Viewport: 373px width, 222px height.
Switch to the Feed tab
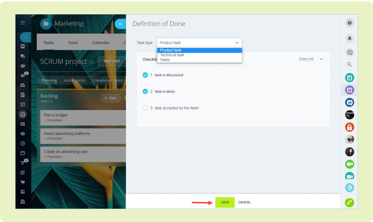[73, 43]
